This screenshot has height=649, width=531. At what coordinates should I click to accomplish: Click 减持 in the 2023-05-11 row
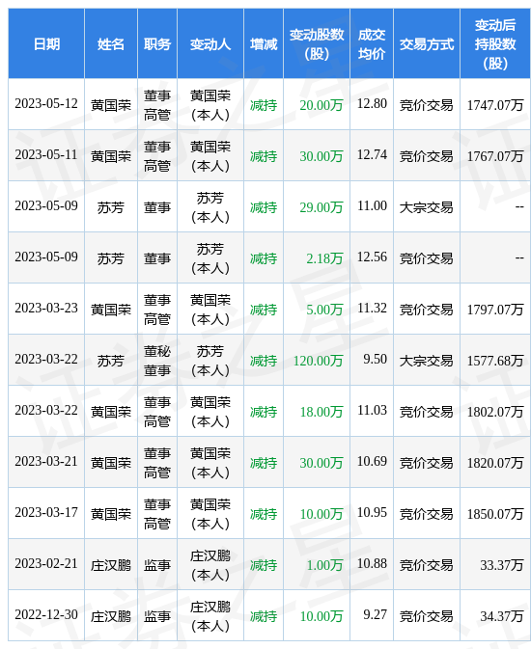click(x=264, y=156)
